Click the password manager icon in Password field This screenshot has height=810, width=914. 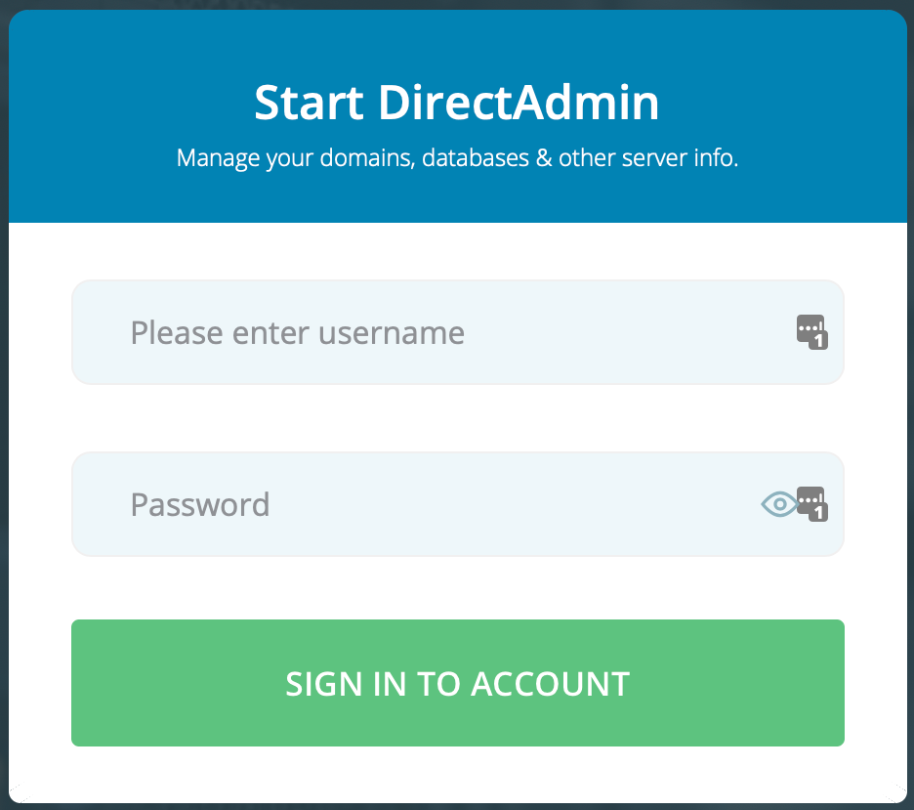[x=811, y=504]
